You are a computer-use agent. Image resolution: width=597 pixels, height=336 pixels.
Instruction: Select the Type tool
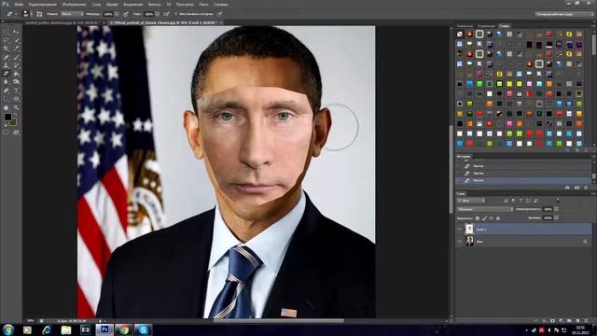16,91
